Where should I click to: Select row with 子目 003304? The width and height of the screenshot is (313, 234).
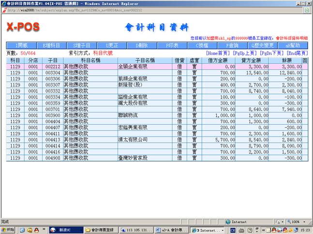pyautogui.click(x=53, y=72)
